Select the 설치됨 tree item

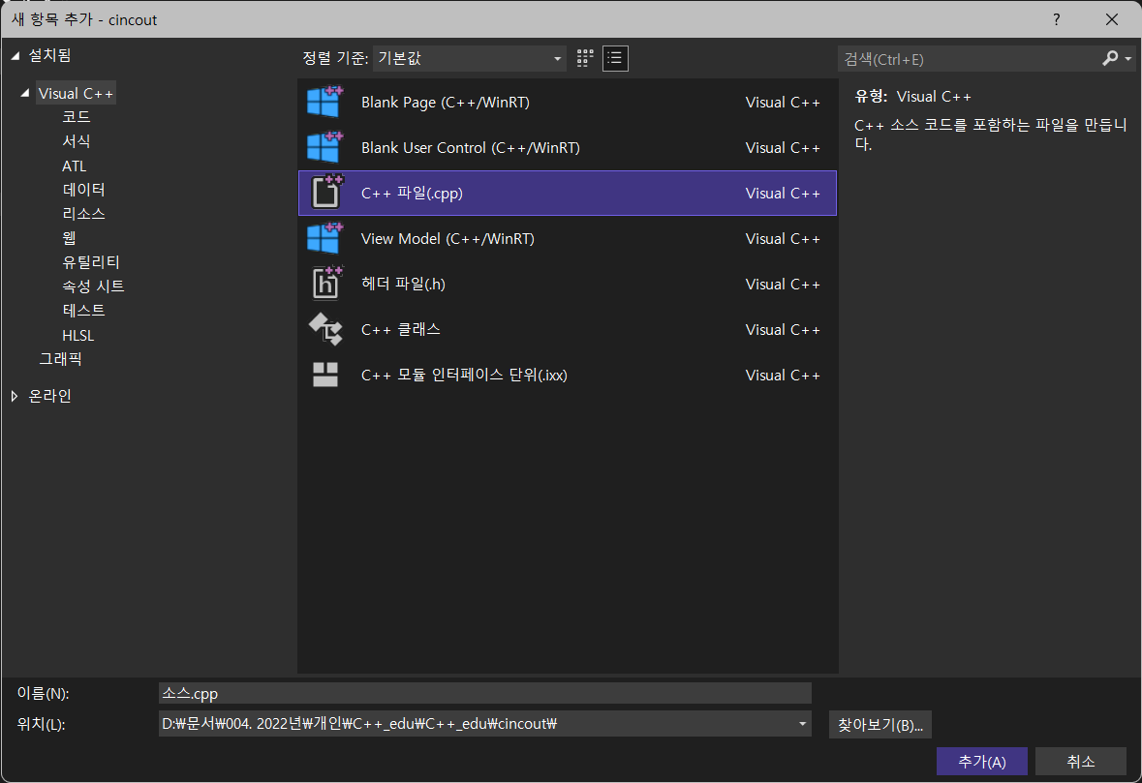coord(49,55)
